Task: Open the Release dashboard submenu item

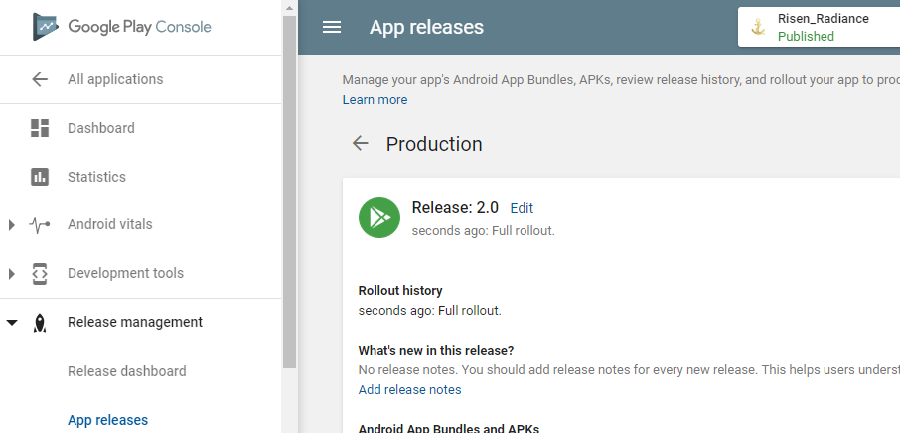Action: [127, 371]
